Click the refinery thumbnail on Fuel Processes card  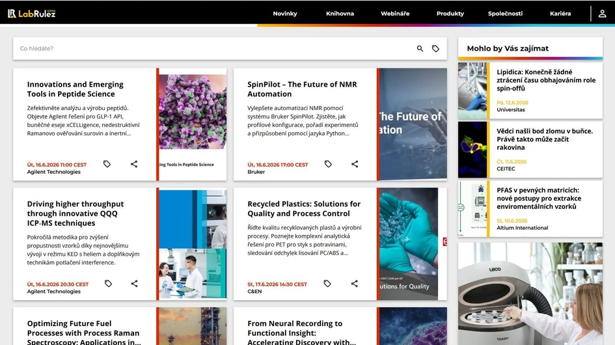point(193,326)
